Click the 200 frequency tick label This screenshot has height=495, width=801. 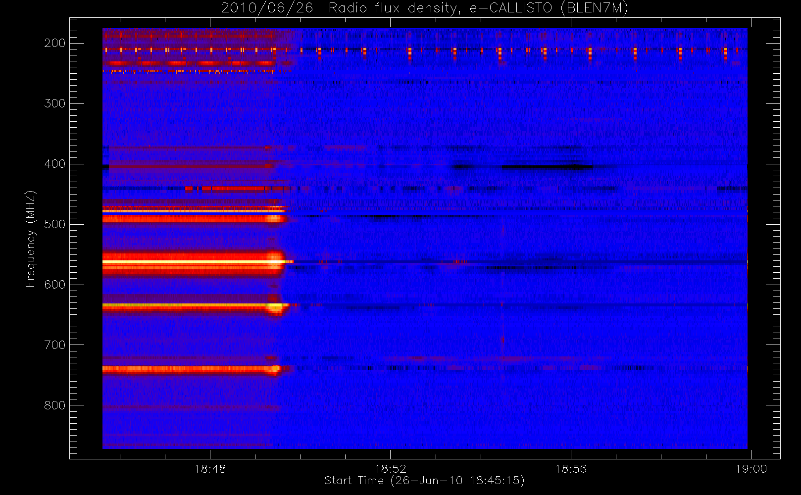click(55, 43)
